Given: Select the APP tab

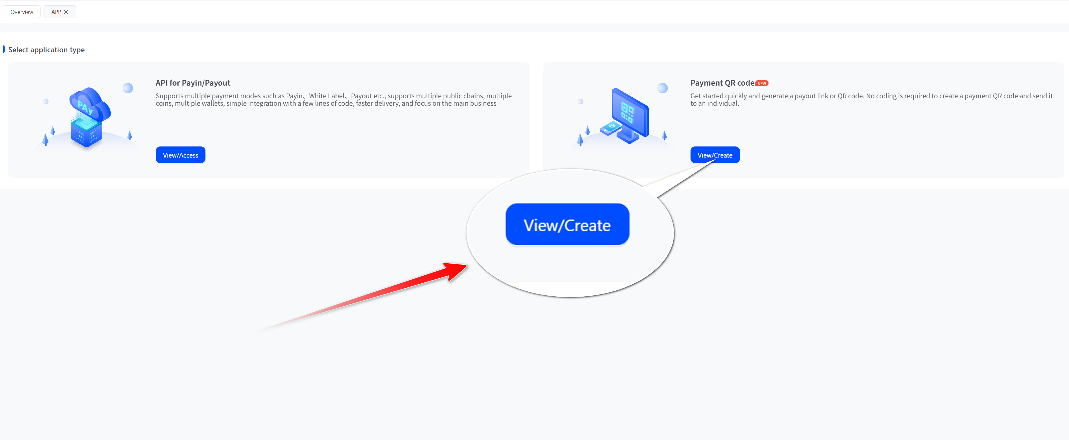Looking at the screenshot, I should [x=56, y=12].
